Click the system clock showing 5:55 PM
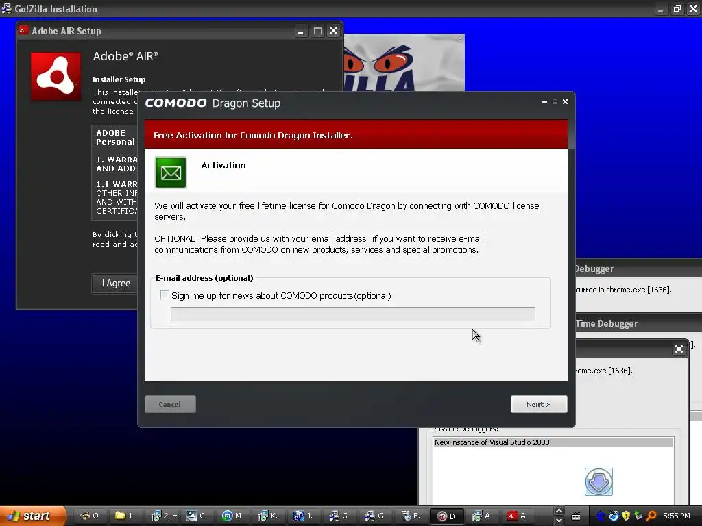The width and height of the screenshot is (702, 526). (x=677, y=516)
